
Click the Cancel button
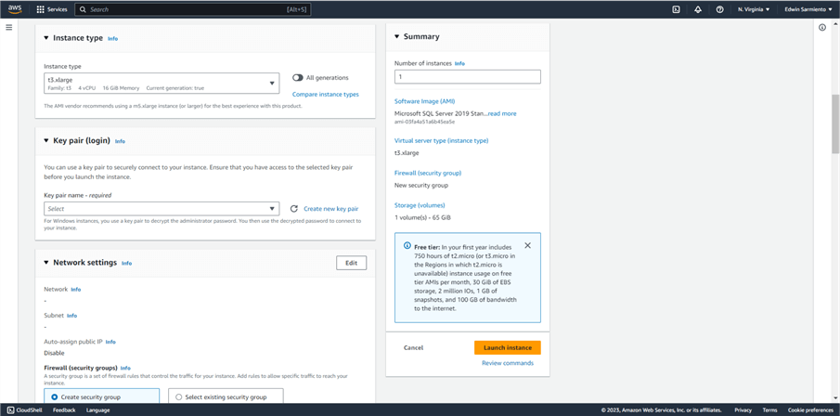pyautogui.click(x=413, y=347)
